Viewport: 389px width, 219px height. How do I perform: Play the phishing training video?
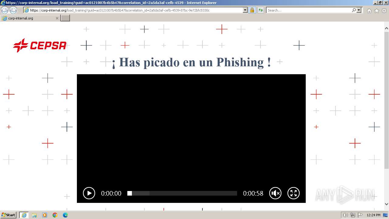coord(89,193)
